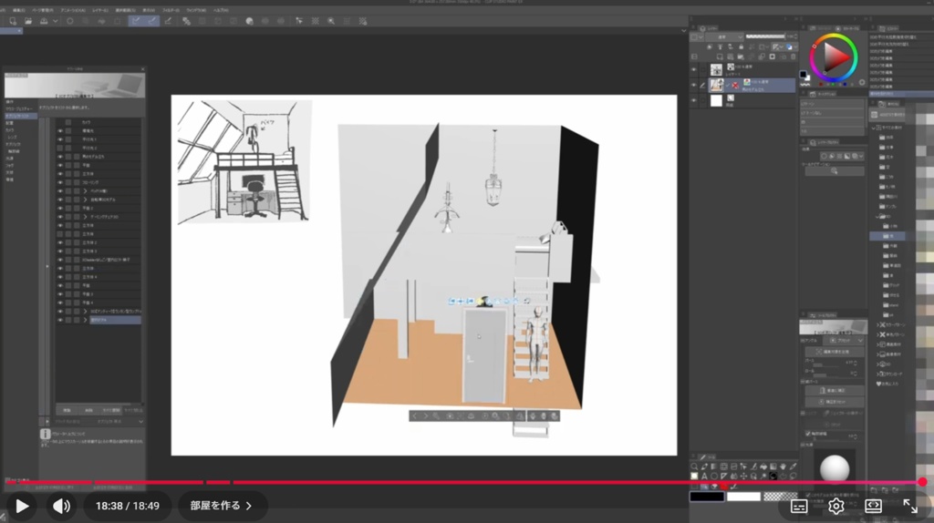Hide the white paper layer using its eye icon
This screenshot has width=934, height=523.
pyautogui.click(x=693, y=100)
